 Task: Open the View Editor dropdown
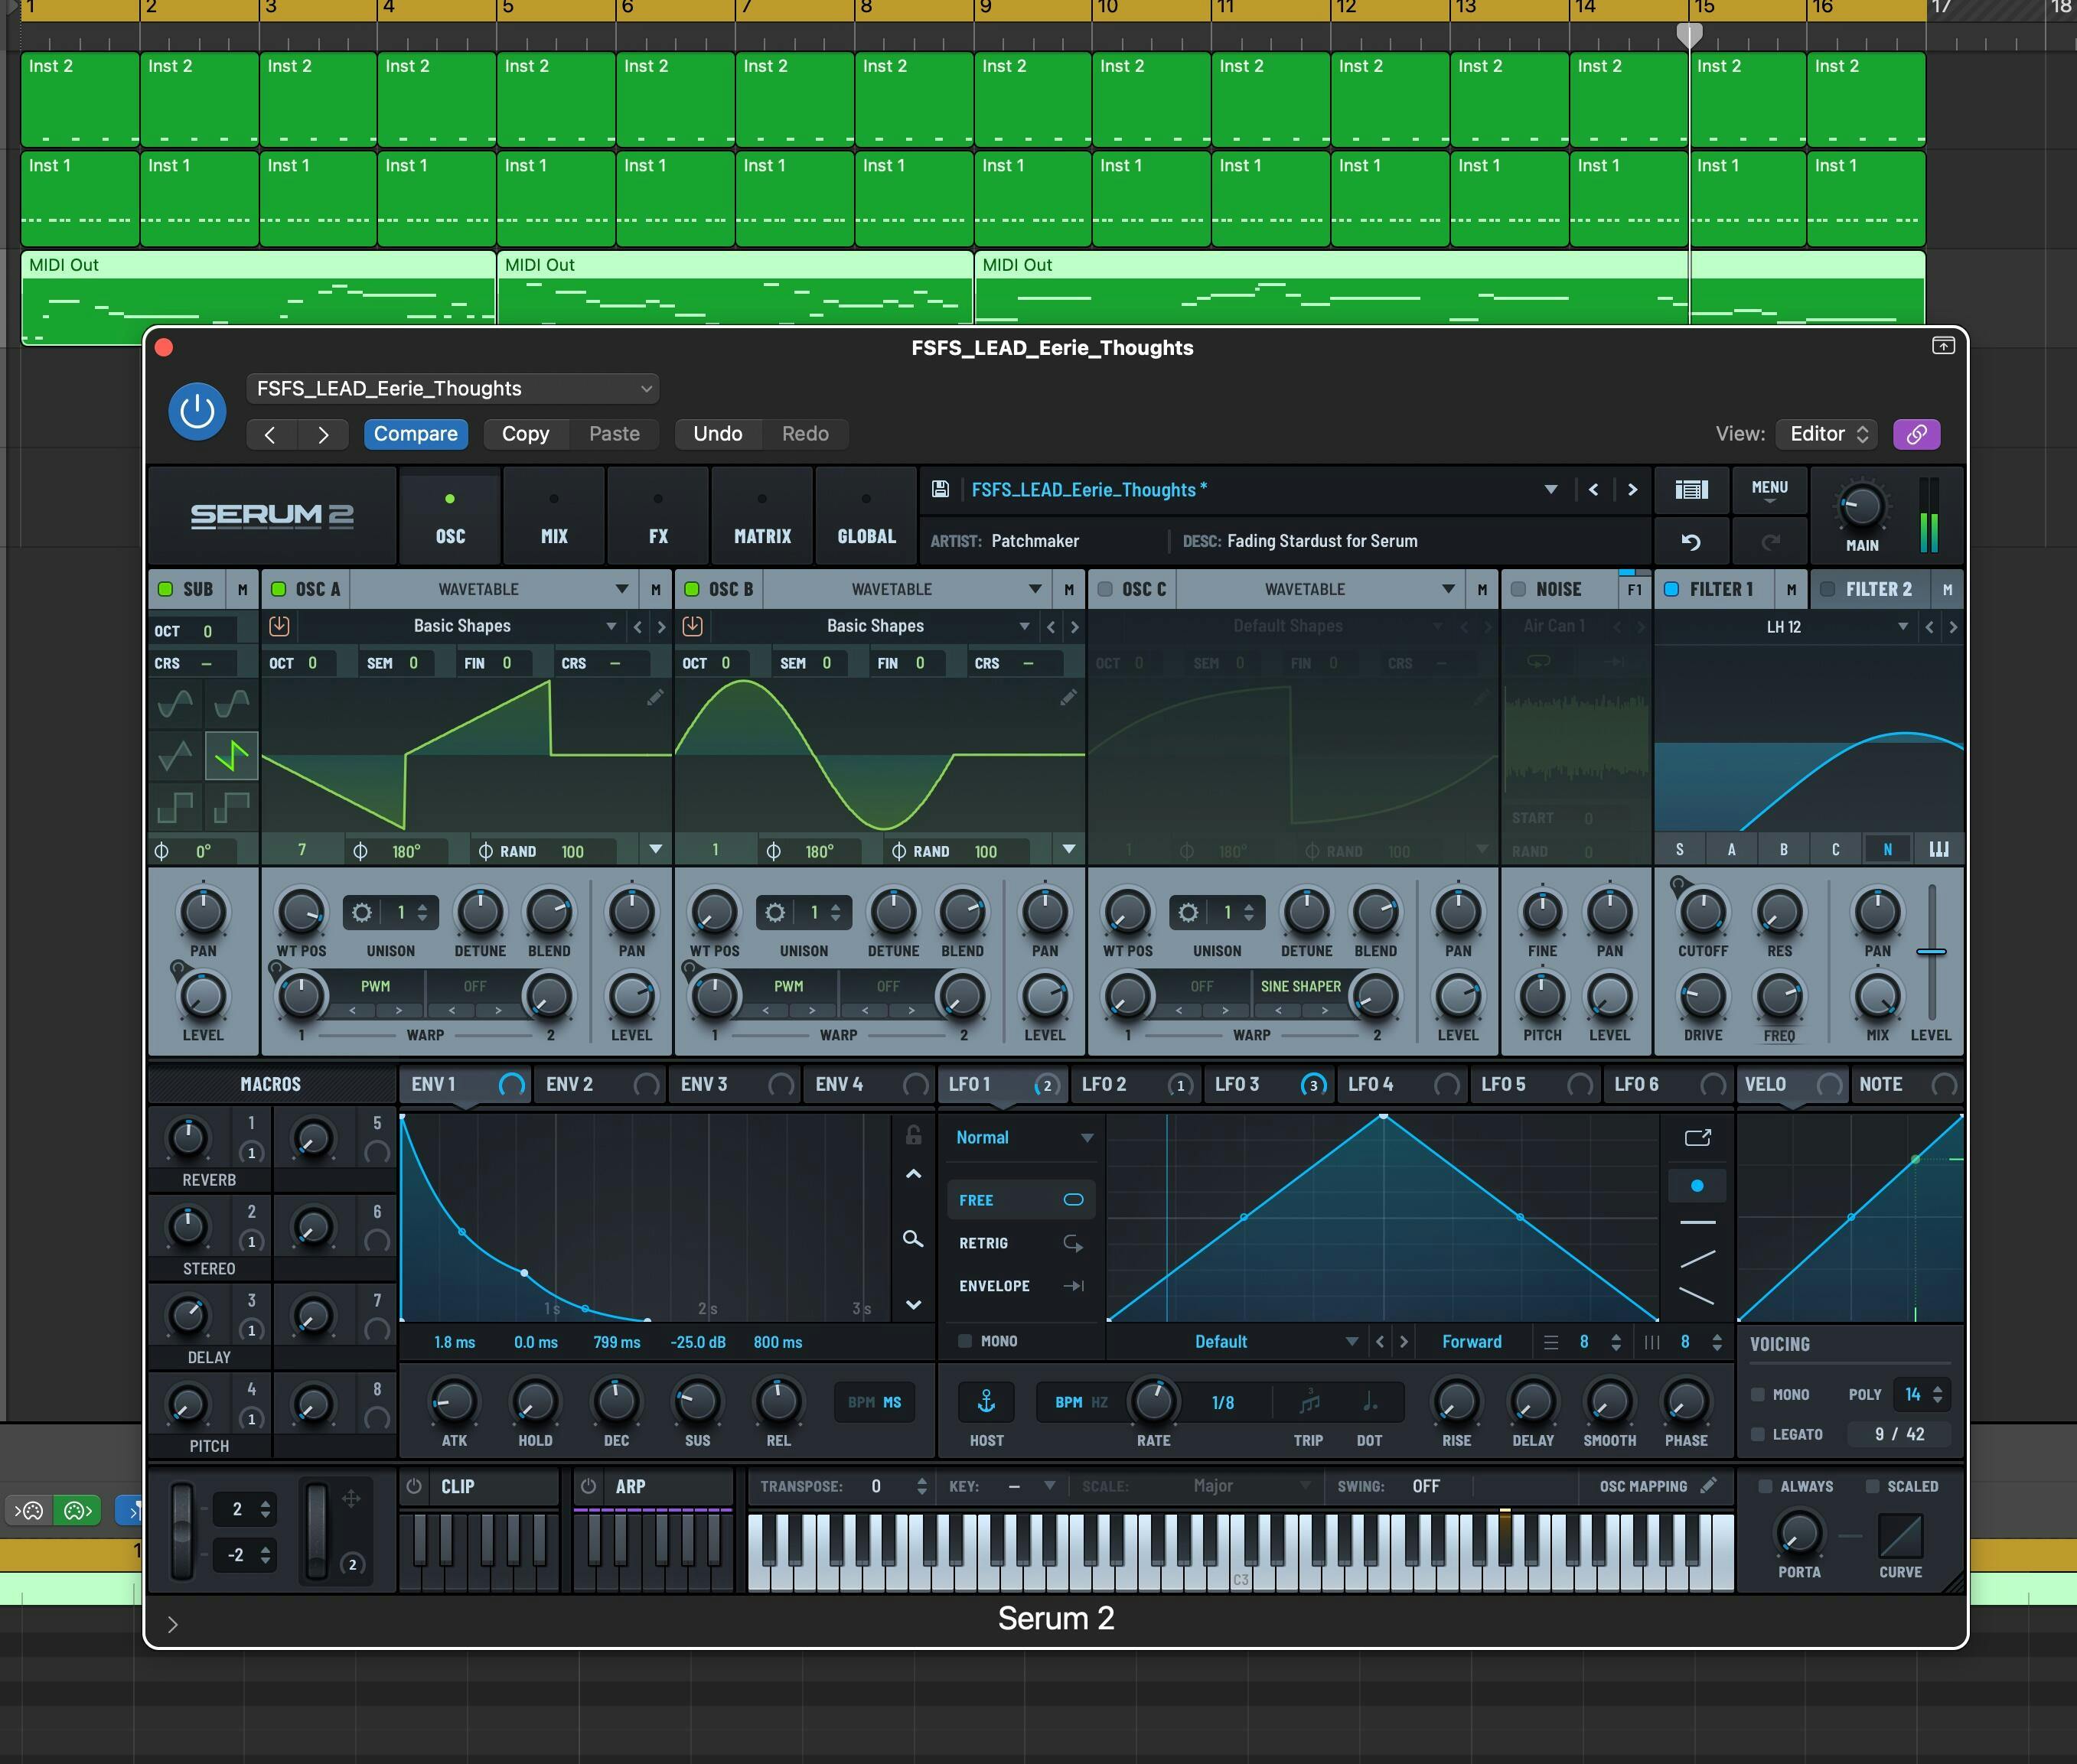[x=1828, y=434]
